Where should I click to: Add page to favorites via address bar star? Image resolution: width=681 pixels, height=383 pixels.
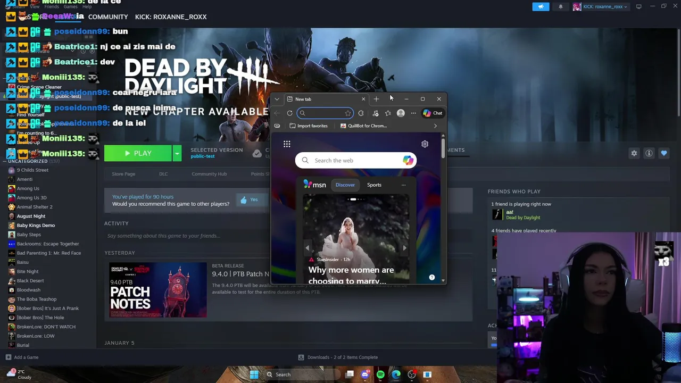tap(348, 113)
